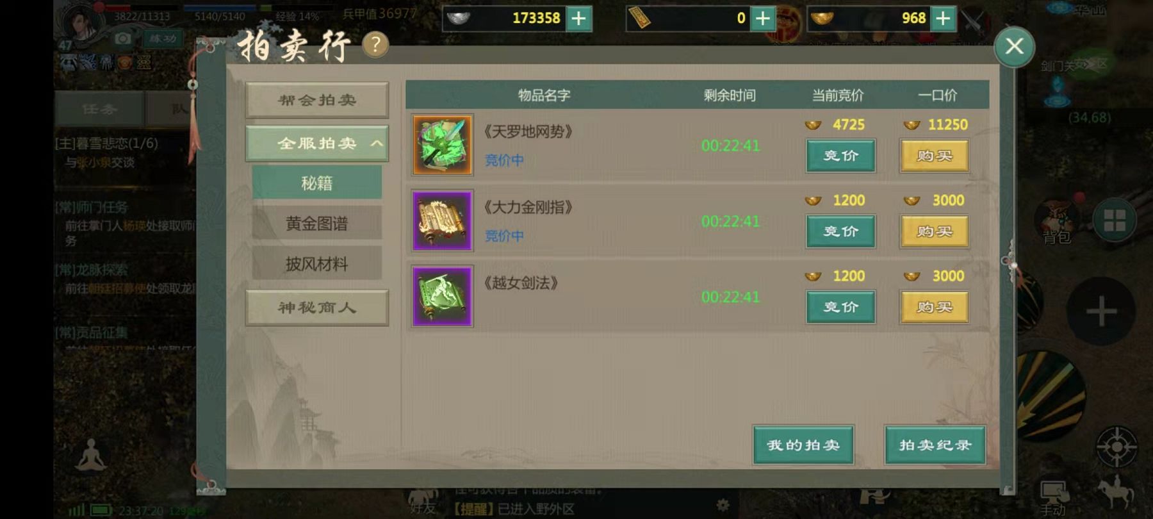Select the 大力金刚指 scroll icon
Image resolution: width=1153 pixels, height=519 pixels.
443,220
